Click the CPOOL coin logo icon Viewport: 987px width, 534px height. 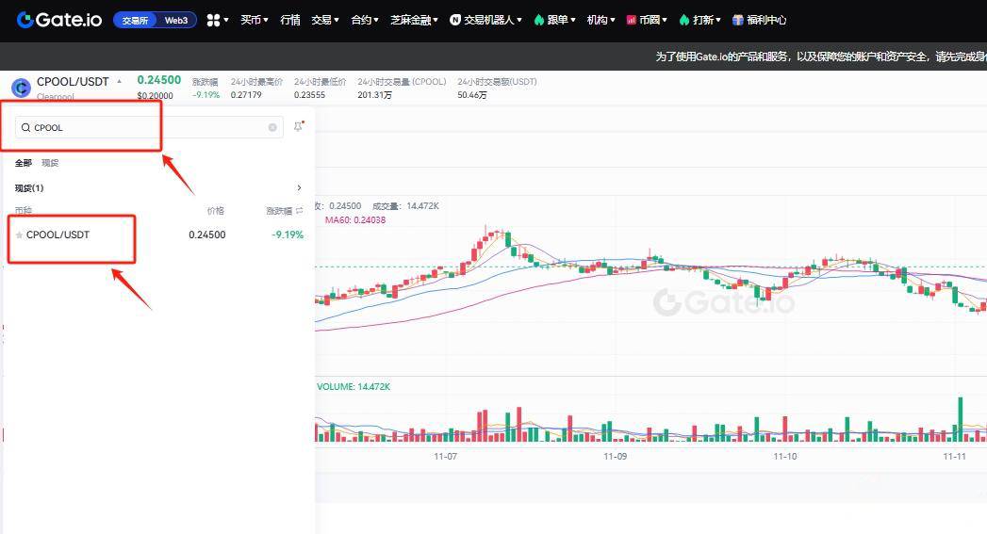coord(21,88)
